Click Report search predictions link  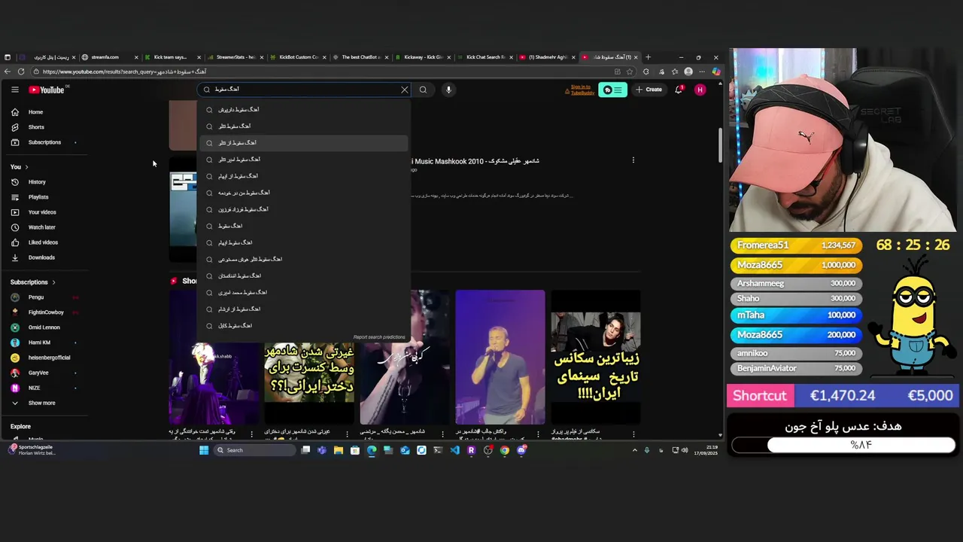pos(379,337)
